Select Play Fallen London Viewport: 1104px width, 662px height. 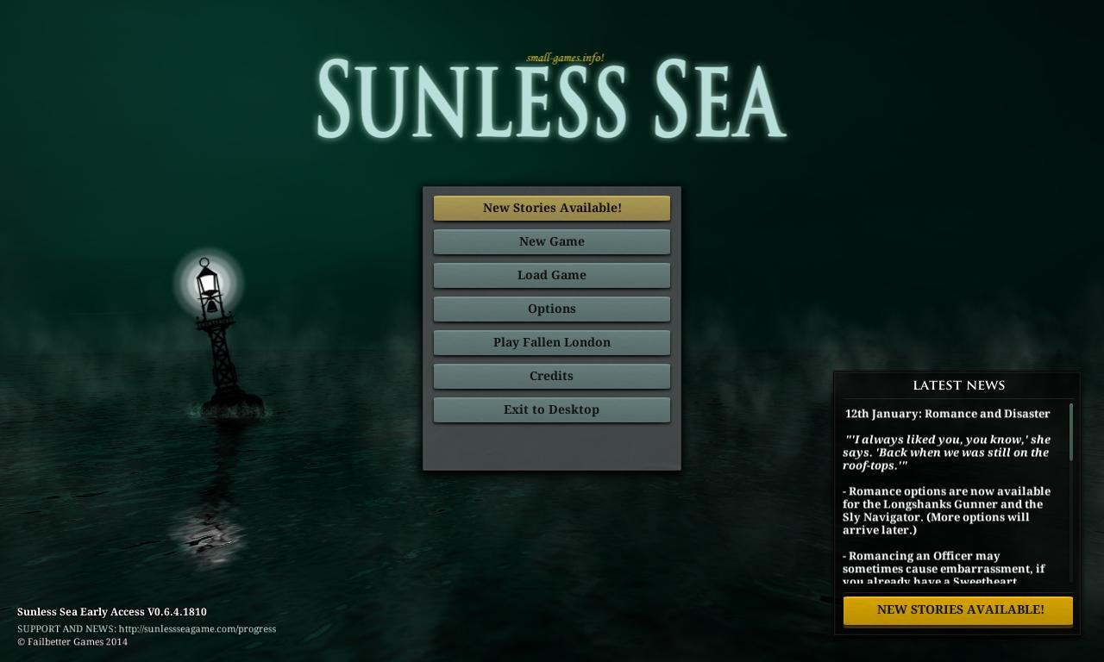click(552, 342)
